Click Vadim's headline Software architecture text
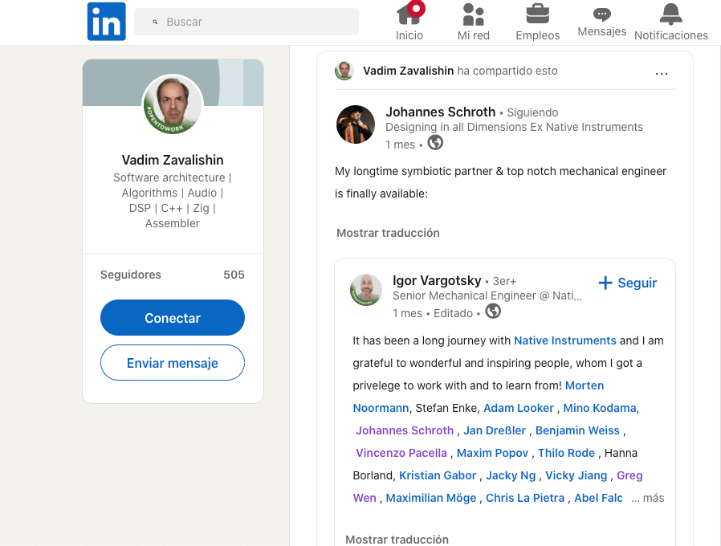The image size is (721, 546). [173, 200]
